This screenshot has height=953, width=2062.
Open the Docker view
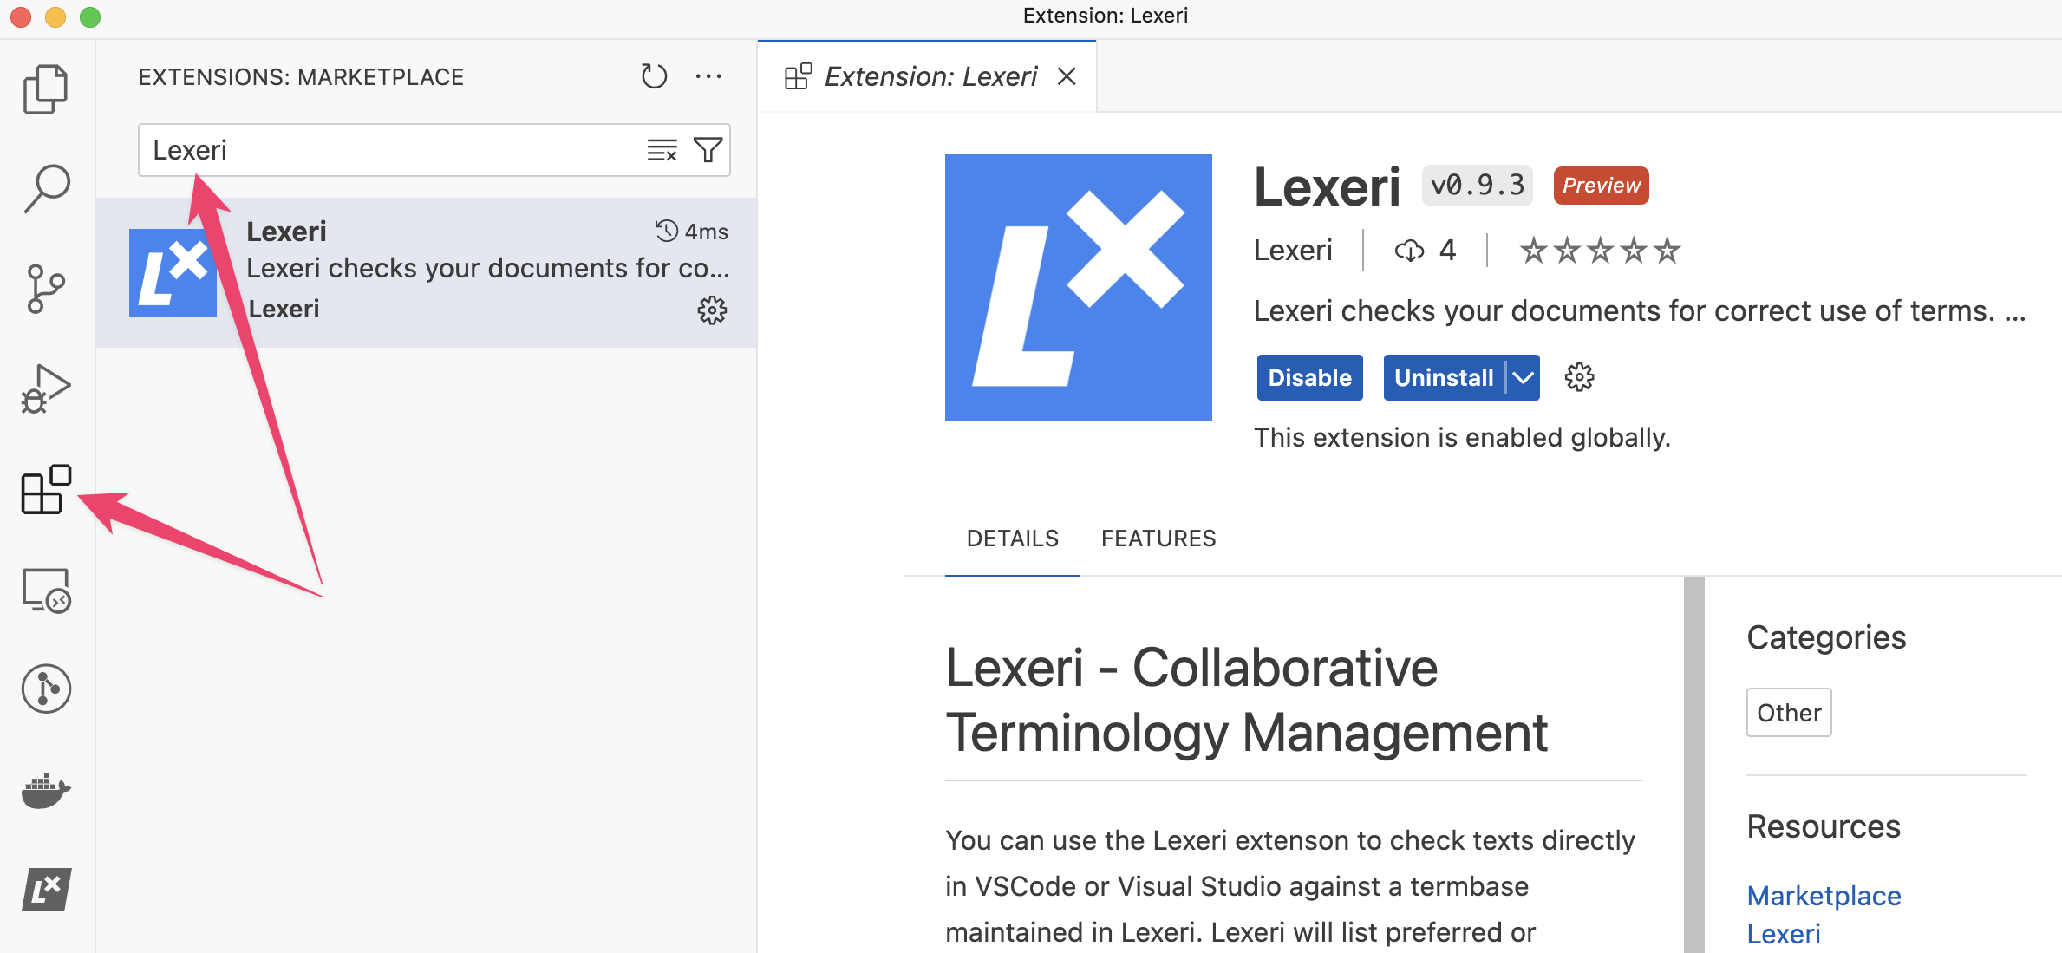point(45,790)
